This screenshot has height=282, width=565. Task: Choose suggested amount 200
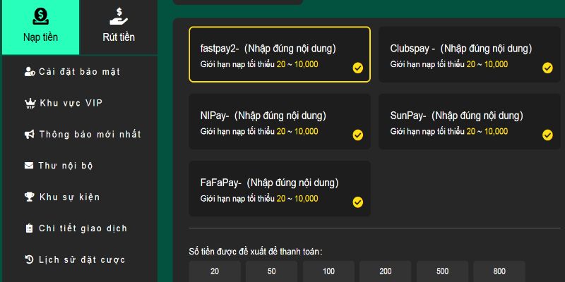[x=385, y=271]
